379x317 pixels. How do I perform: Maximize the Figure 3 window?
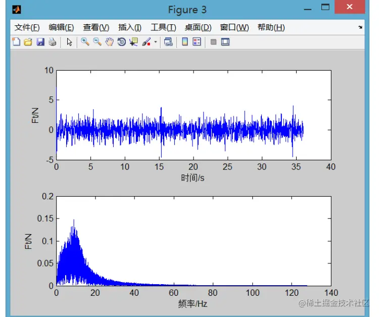pyautogui.click(x=325, y=7)
